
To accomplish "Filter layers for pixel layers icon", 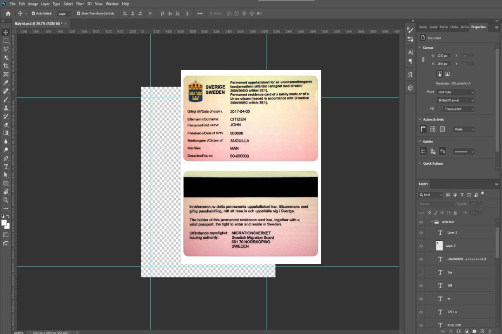I will 448,195.
